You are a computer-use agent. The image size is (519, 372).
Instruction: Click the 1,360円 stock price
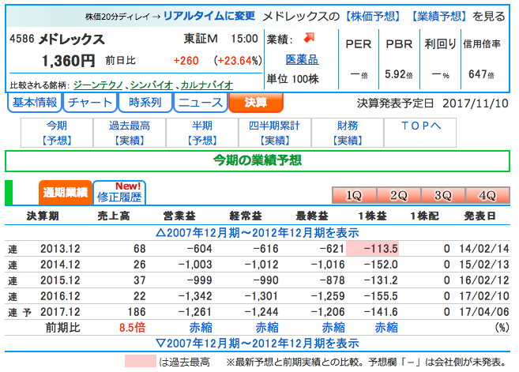[68, 61]
